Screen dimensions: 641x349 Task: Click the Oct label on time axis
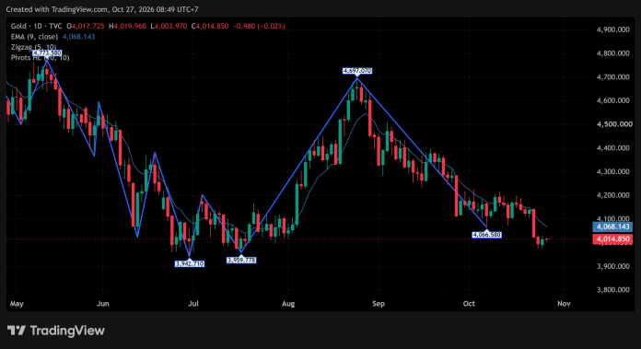coord(469,304)
